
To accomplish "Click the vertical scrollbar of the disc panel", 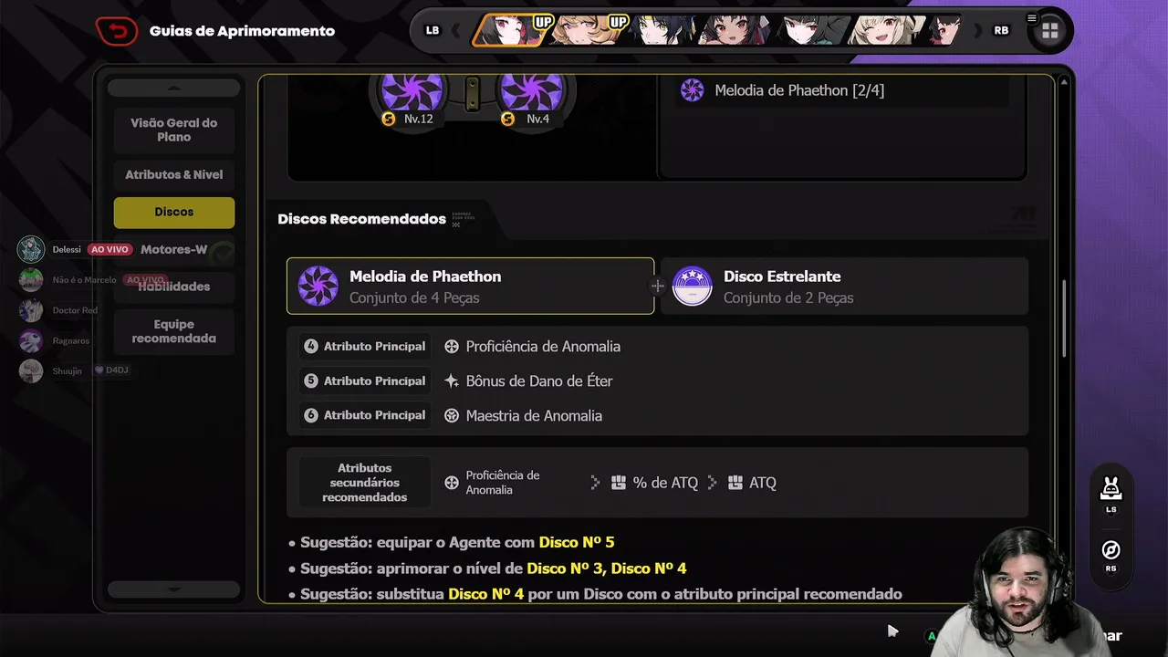I will click(1062, 318).
